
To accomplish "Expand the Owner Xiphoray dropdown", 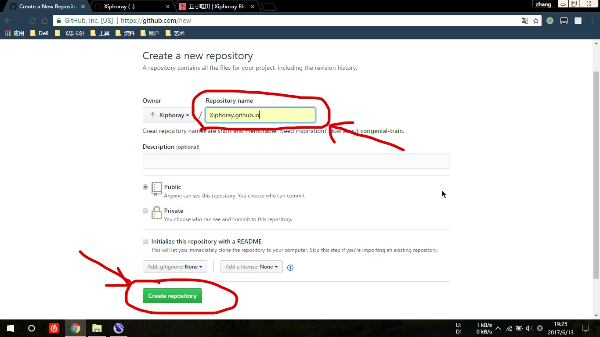I will pyautogui.click(x=169, y=115).
